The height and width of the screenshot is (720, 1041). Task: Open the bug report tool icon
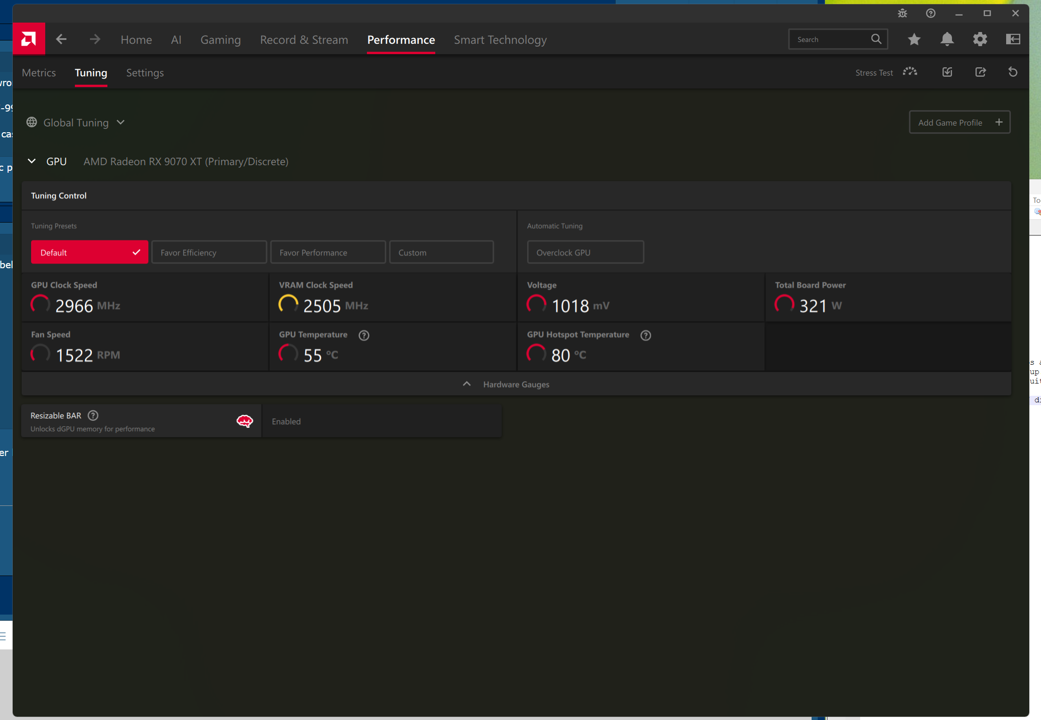(x=902, y=14)
